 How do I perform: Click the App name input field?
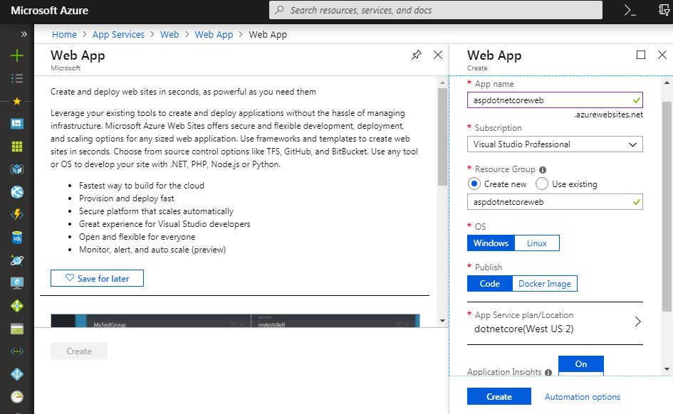tap(555, 100)
